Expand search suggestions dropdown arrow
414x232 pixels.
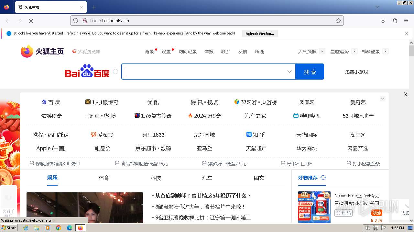(289, 72)
